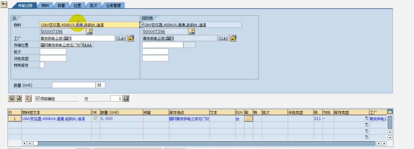Open the 库存类型 dropdown in the third row

pos(367,131)
